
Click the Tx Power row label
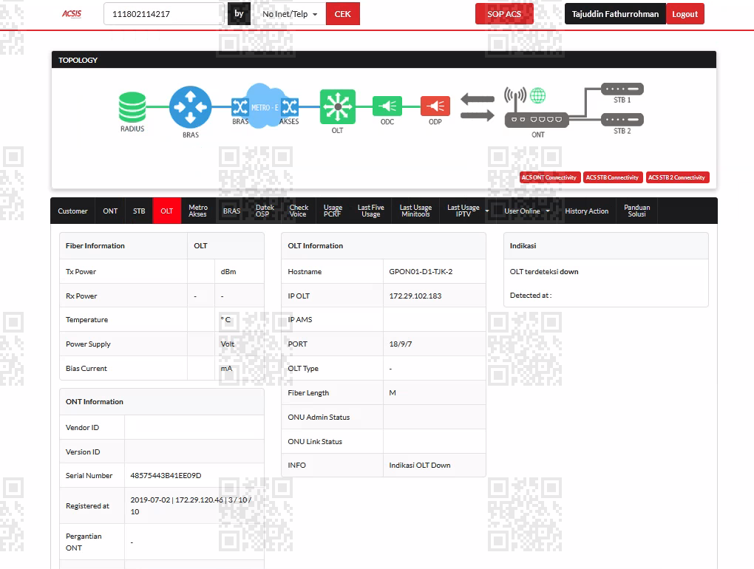coord(81,271)
